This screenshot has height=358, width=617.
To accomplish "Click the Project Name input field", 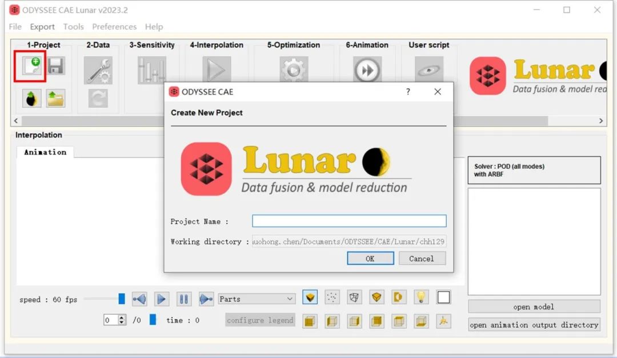I will point(349,221).
